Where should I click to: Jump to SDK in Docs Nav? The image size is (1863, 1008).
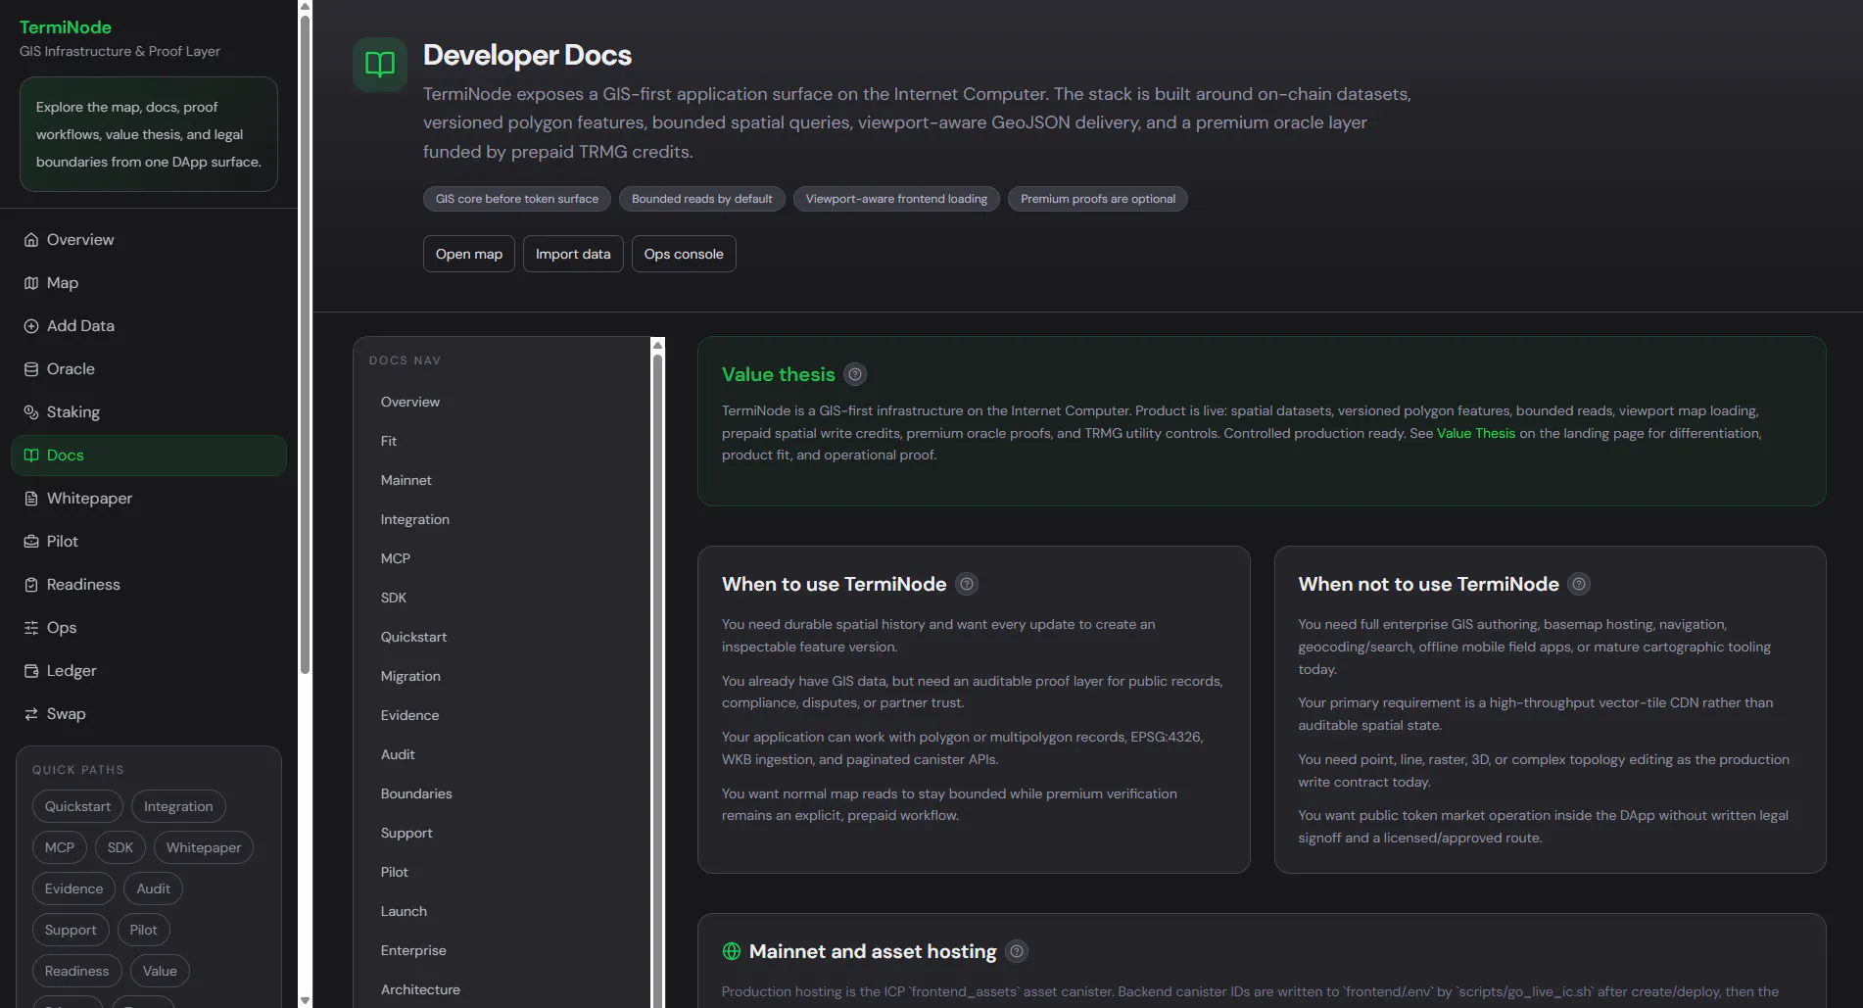(502, 598)
